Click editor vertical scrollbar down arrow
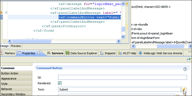The image size is (192, 96). (123, 36)
